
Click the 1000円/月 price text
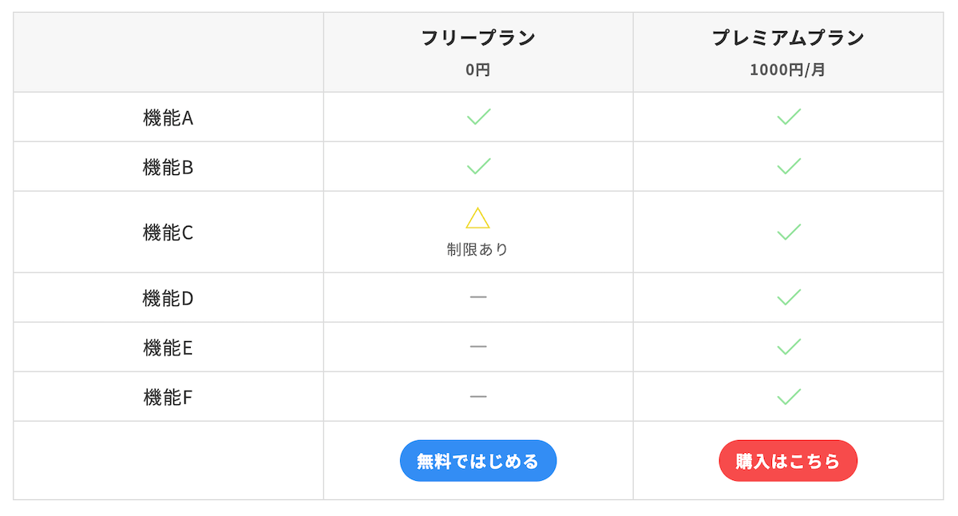click(788, 70)
